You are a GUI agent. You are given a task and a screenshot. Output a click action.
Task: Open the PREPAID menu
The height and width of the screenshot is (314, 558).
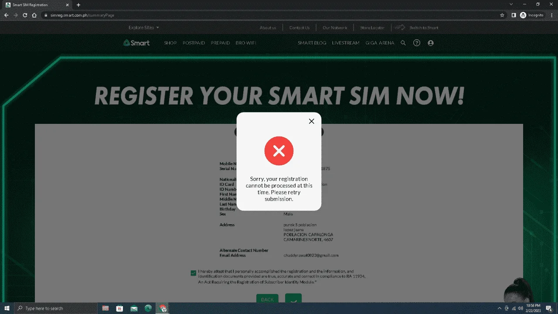220,43
